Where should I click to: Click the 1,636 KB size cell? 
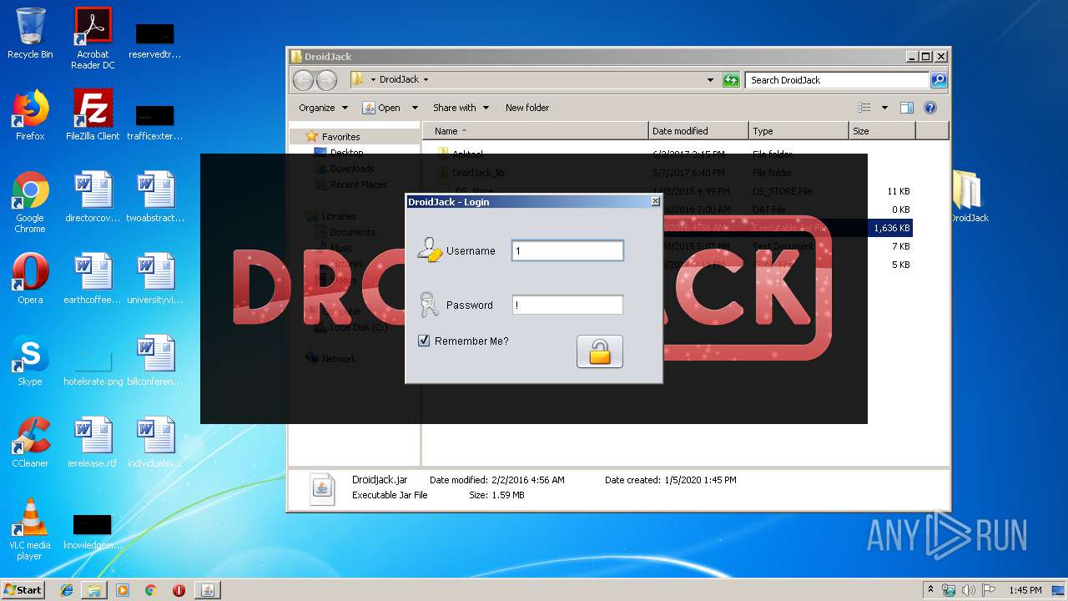coord(891,228)
